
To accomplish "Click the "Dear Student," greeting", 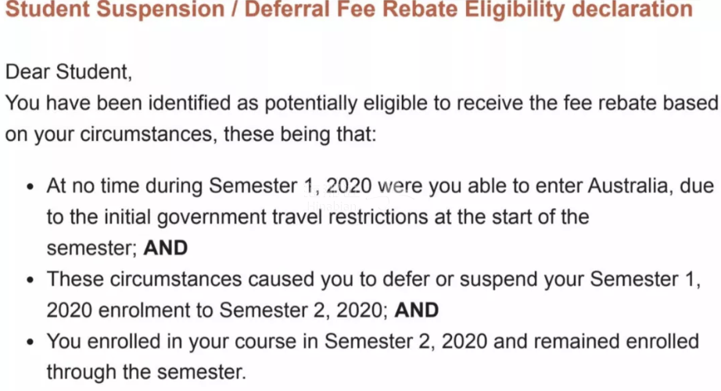I will pos(69,71).
